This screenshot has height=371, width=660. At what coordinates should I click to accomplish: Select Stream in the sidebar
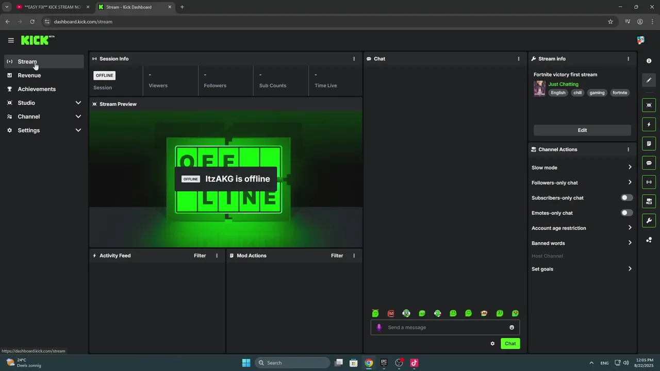(x=44, y=62)
